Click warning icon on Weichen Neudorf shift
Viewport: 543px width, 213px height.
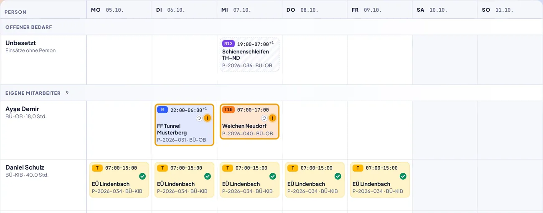click(273, 118)
